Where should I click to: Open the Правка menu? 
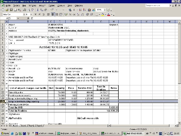pos(16,6)
